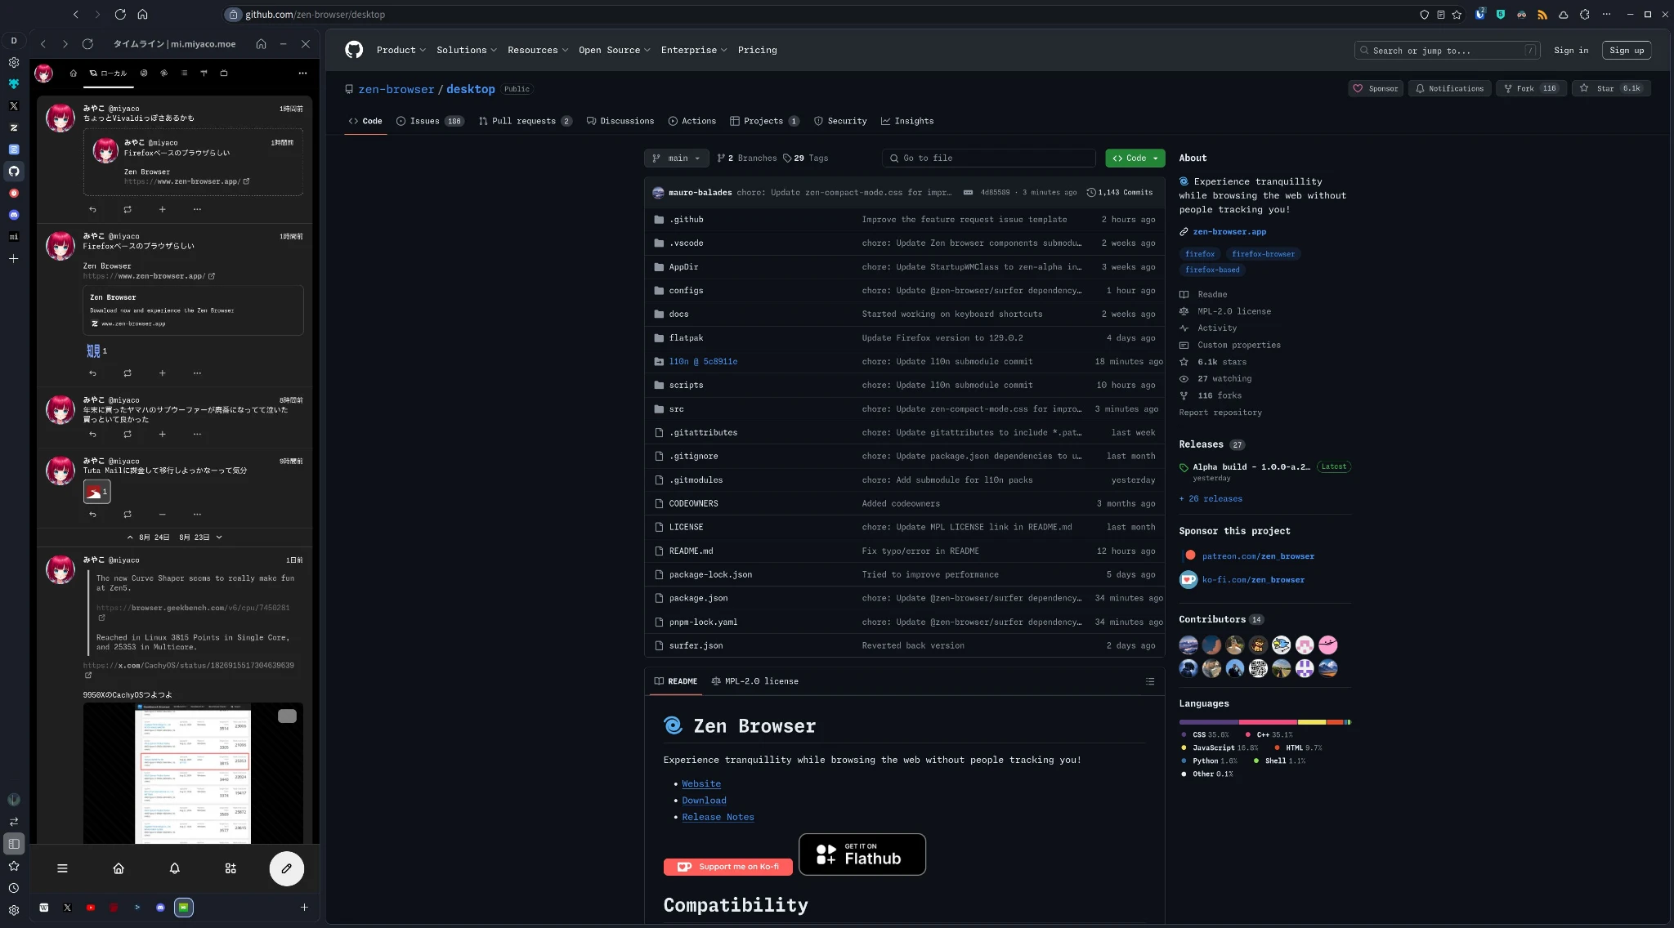Click the white pencil compose note button
Viewport: 1674px width, 928px height.
pyautogui.click(x=286, y=868)
